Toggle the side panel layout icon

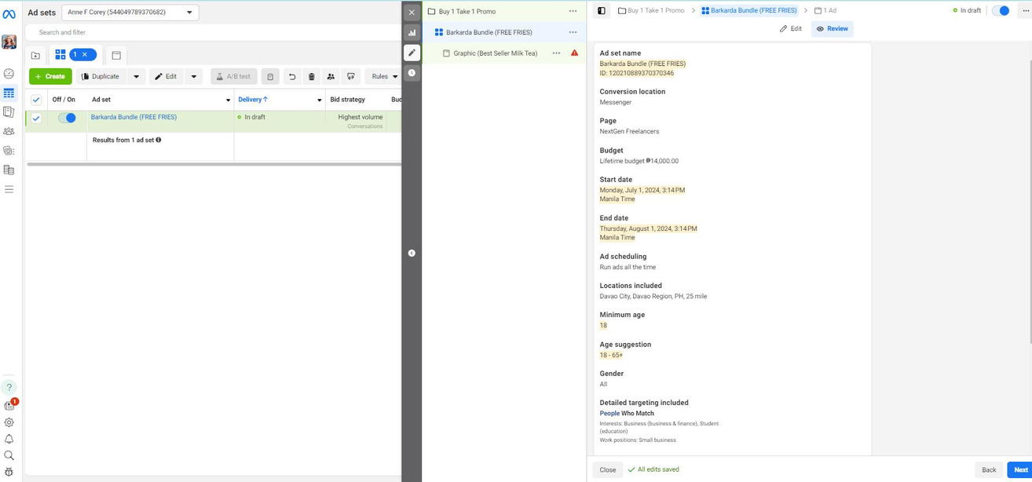(x=602, y=11)
